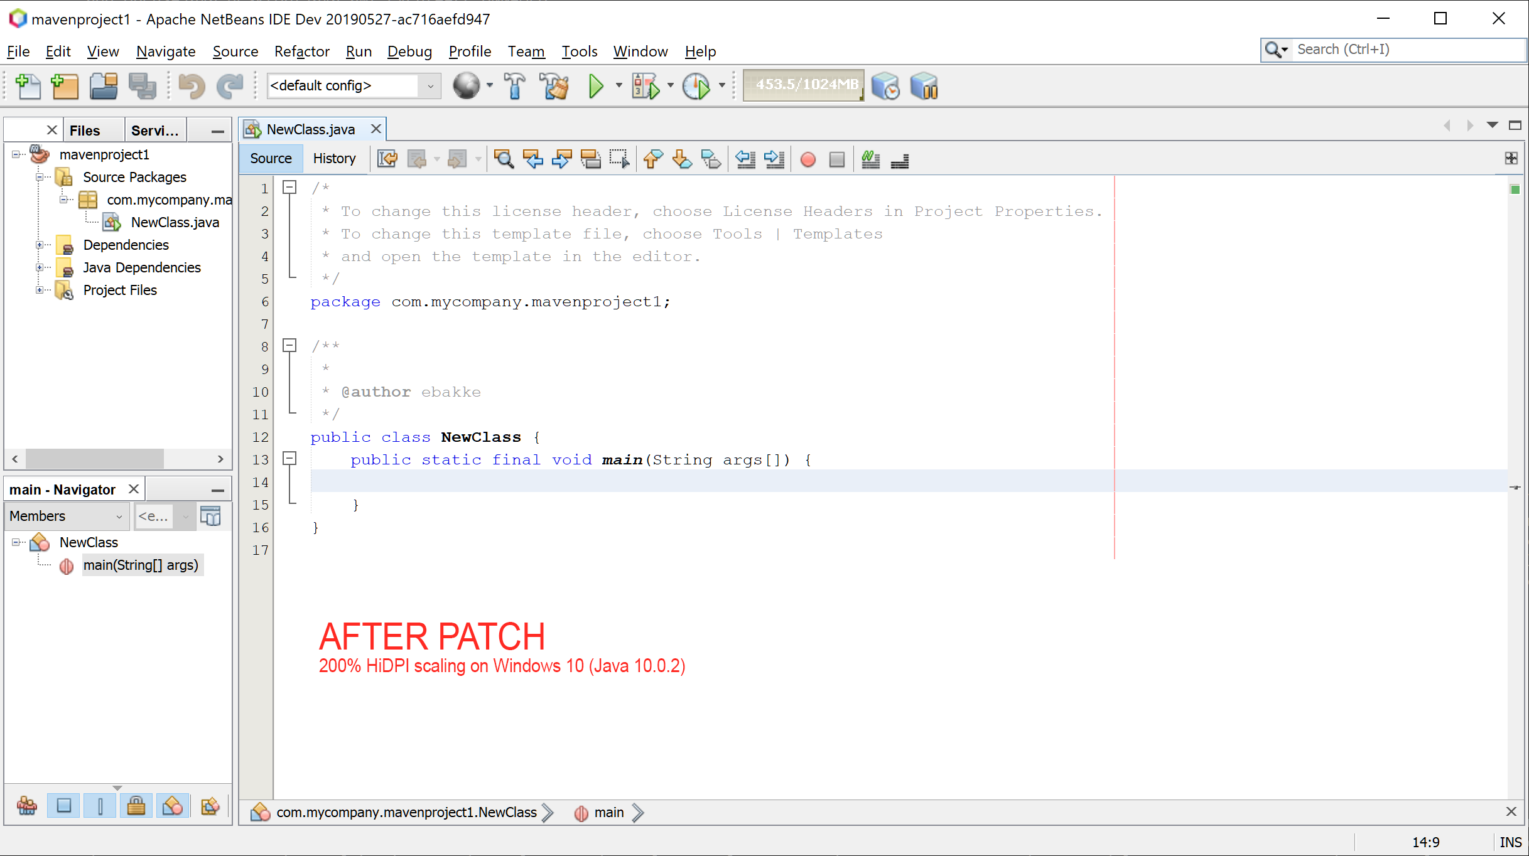The height and width of the screenshot is (856, 1529).
Task: Click the Open Project toolbar icon
Action: click(104, 86)
